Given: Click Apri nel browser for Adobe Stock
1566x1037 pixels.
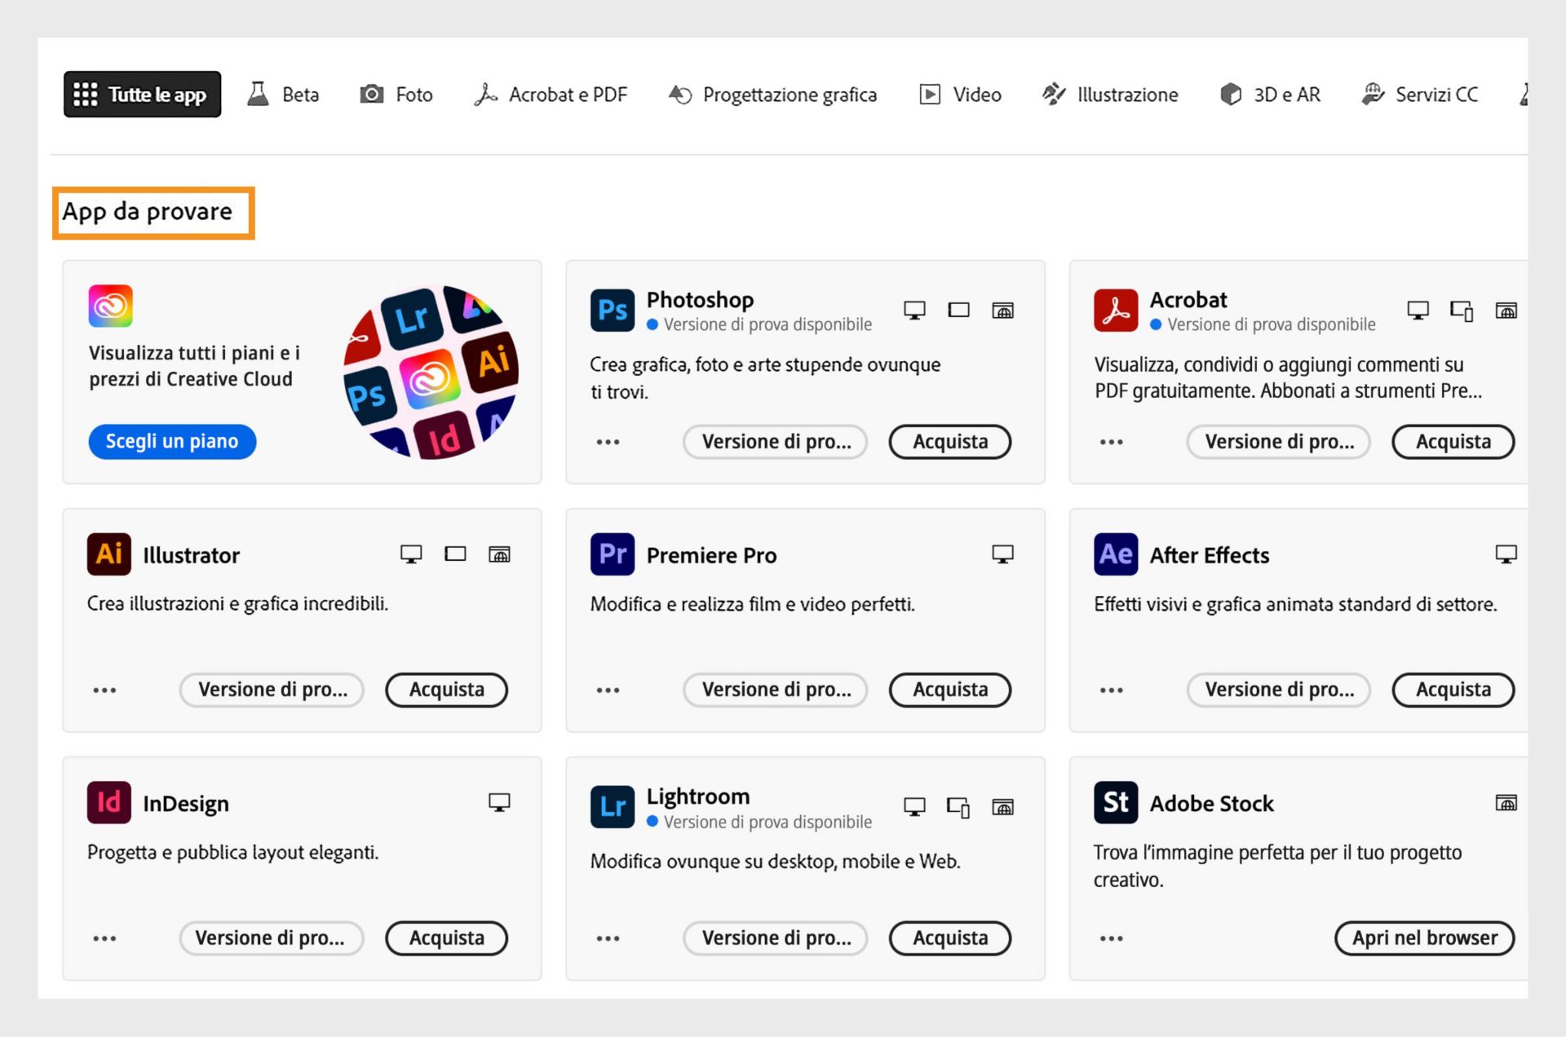Looking at the screenshot, I should pyautogui.click(x=1424, y=938).
